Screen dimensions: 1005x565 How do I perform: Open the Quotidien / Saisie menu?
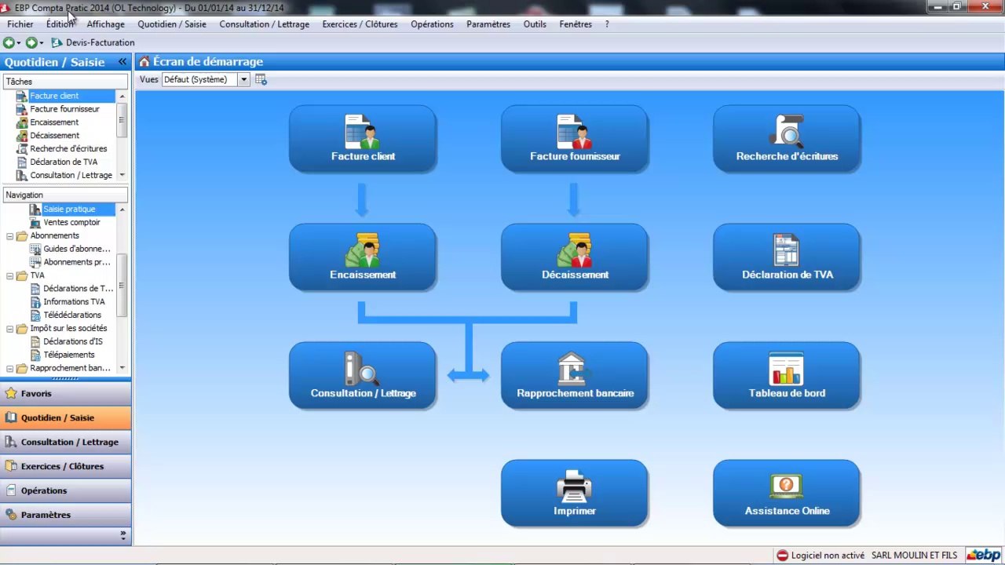coord(172,24)
